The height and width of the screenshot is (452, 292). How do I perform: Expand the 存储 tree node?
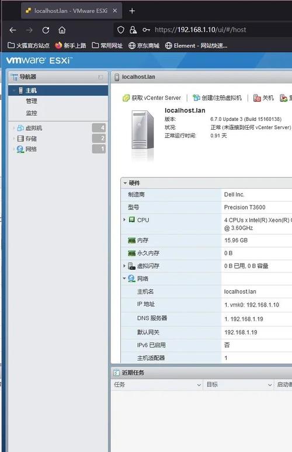pos(13,138)
